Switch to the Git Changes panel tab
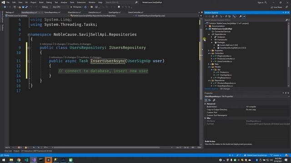 pyautogui.click(x=225, y=89)
